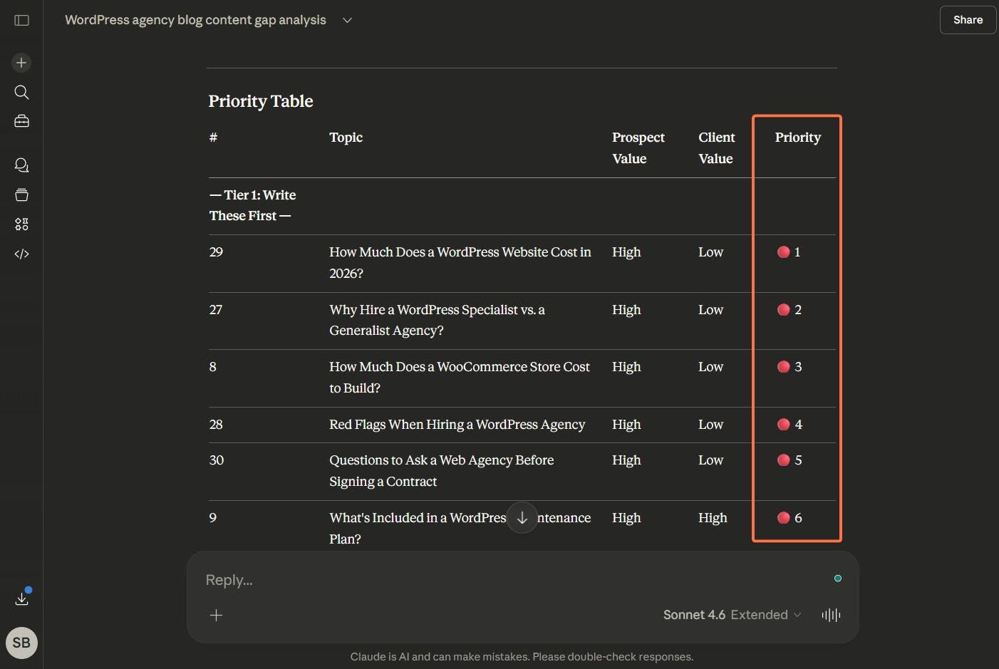Click the Prospect Value column header
This screenshot has height=669, width=999.
click(x=638, y=148)
